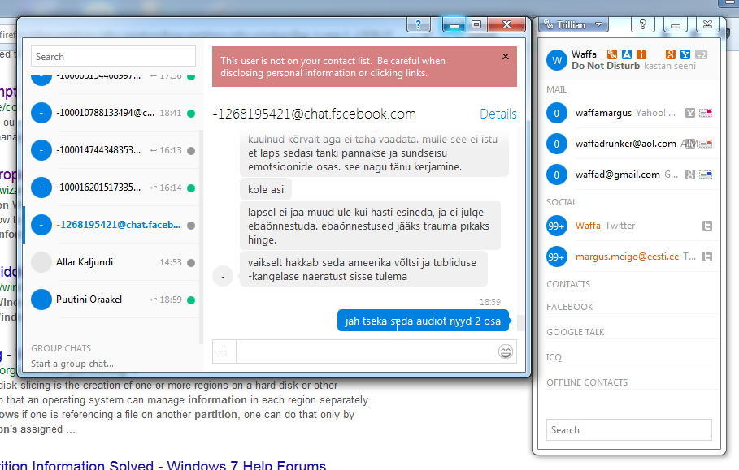
Task: Click the Waffa profile avatar in contact list
Action: pyautogui.click(x=557, y=60)
